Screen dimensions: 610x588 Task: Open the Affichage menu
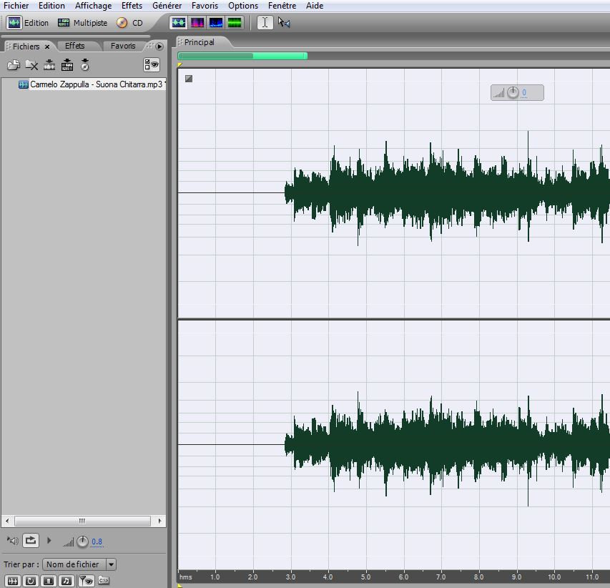[x=94, y=6]
